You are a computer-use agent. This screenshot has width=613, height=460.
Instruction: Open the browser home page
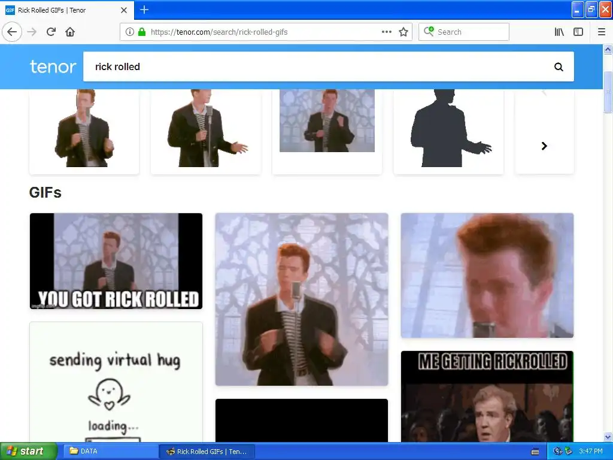70,32
